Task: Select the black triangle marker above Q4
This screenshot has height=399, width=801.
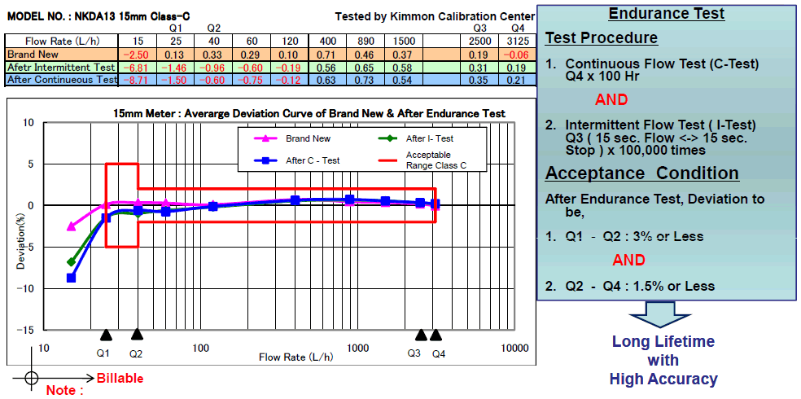Action: click(436, 335)
